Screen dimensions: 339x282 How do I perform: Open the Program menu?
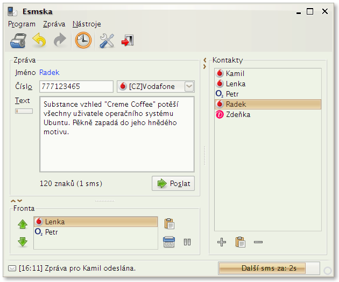pos(22,24)
